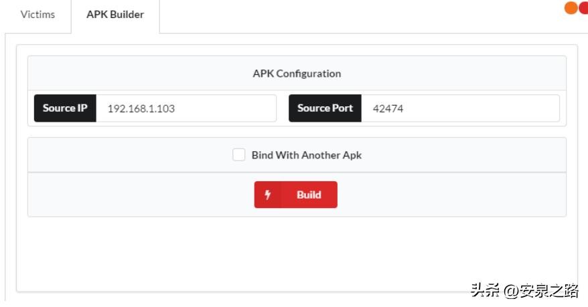The height and width of the screenshot is (307, 588).
Task: Click the empty panel area below Build
Action: click(297, 254)
